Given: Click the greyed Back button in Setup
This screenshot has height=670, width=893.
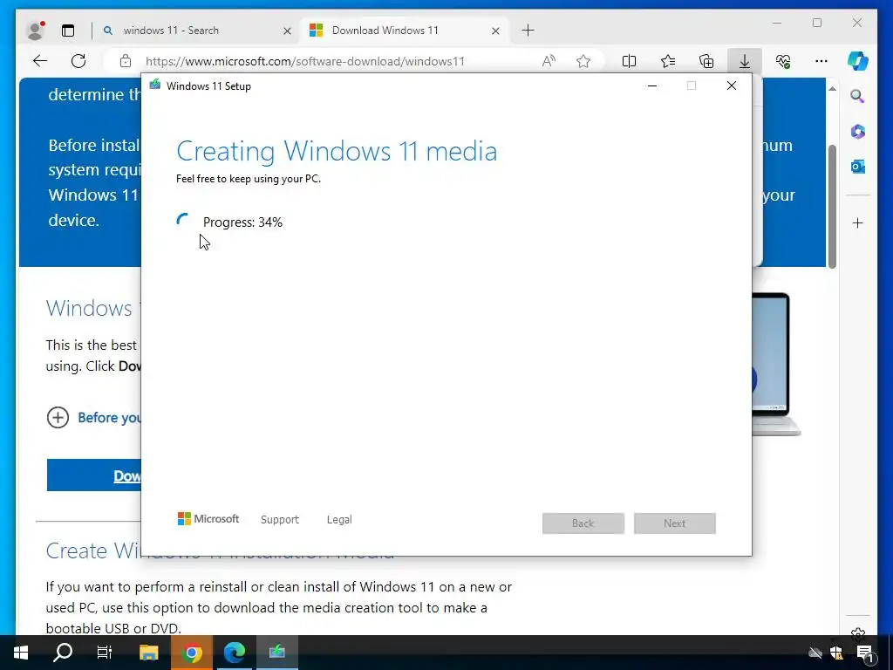Looking at the screenshot, I should coord(583,523).
